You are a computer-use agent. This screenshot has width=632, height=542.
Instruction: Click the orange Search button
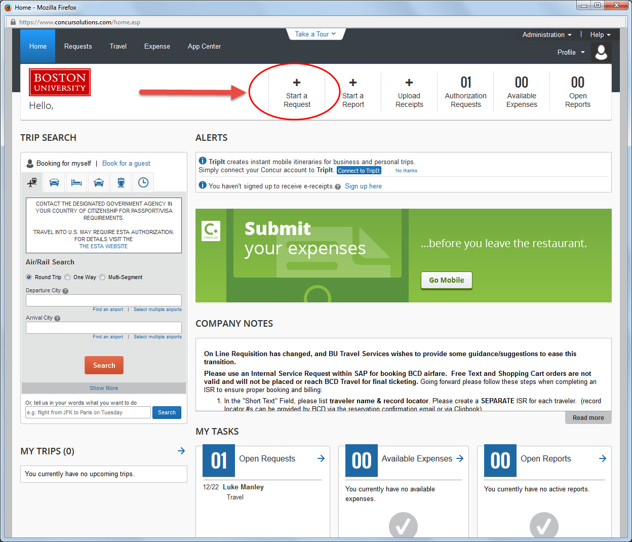[104, 365]
